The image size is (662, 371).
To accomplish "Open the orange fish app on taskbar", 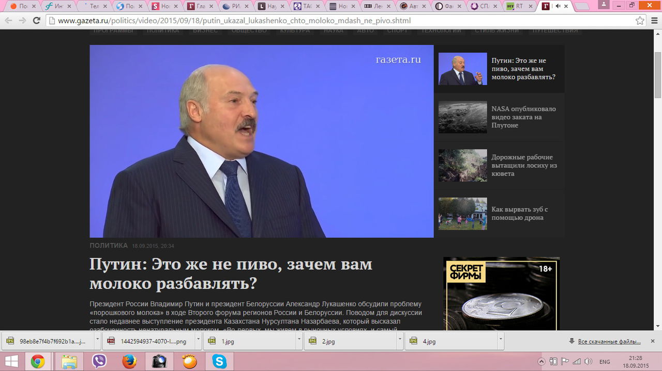I will pyautogui.click(x=189, y=361).
